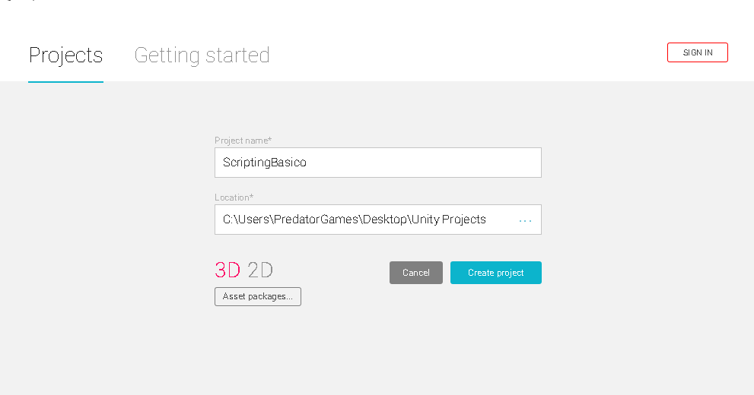The width and height of the screenshot is (754, 395).
Task: Open the location browse ellipsis icon
Action: (x=525, y=220)
